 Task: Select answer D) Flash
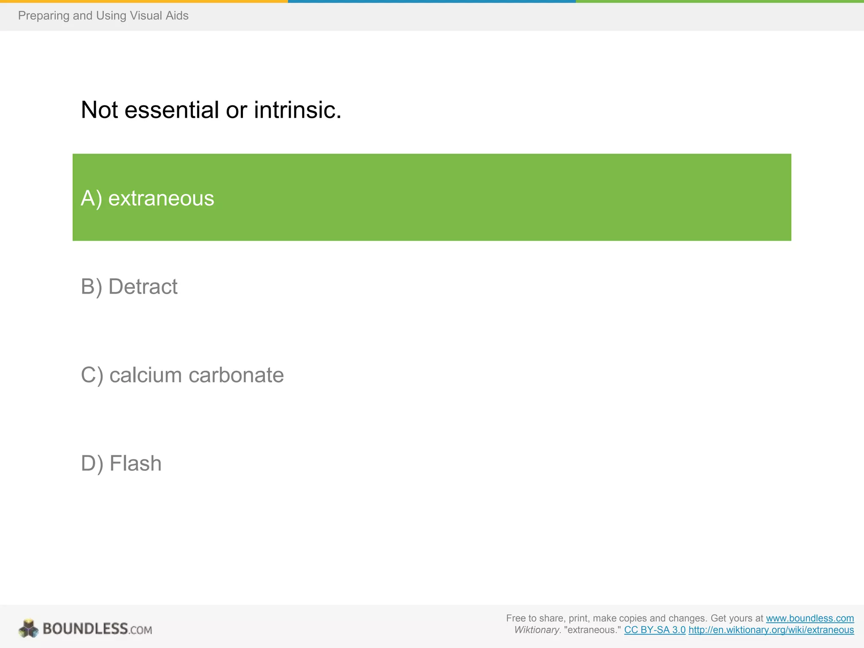(x=121, y=463)
